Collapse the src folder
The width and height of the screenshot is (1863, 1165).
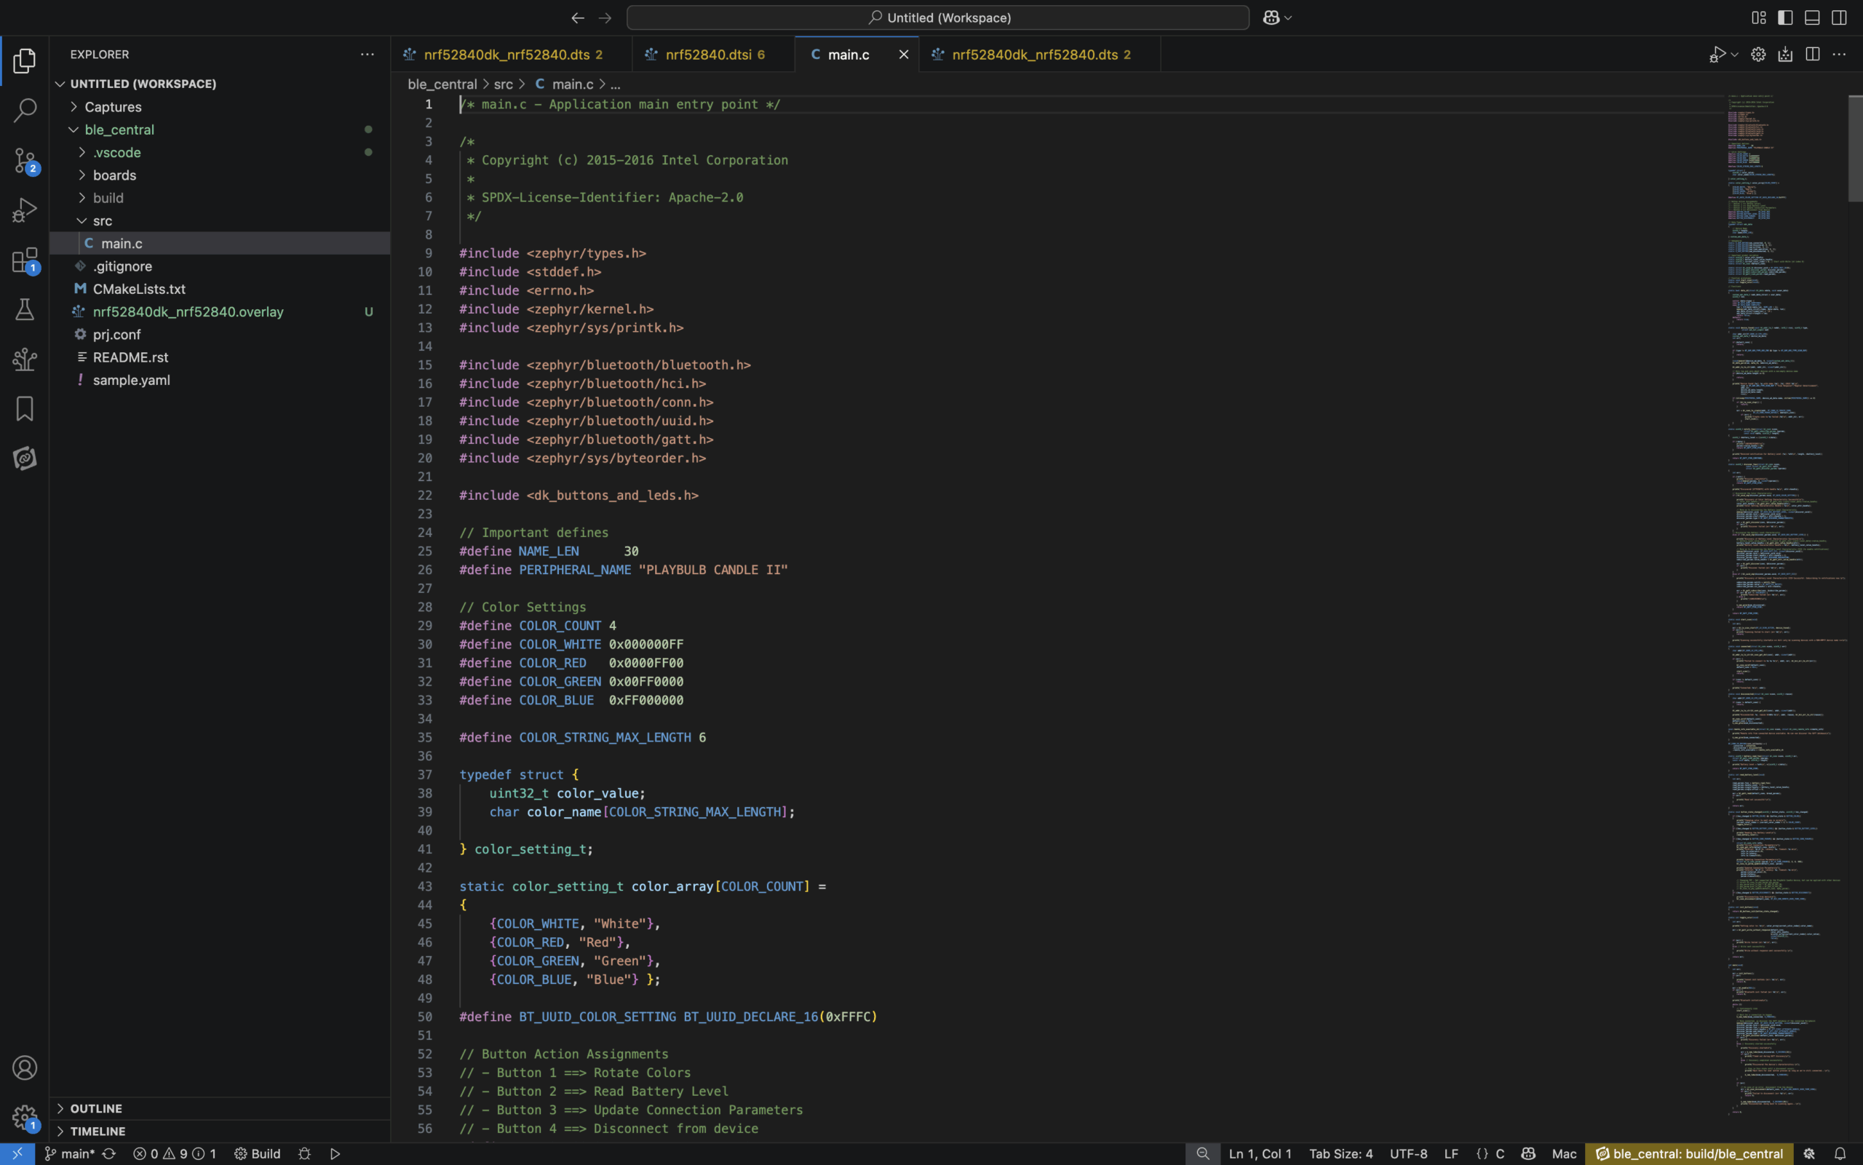(102, 220)
